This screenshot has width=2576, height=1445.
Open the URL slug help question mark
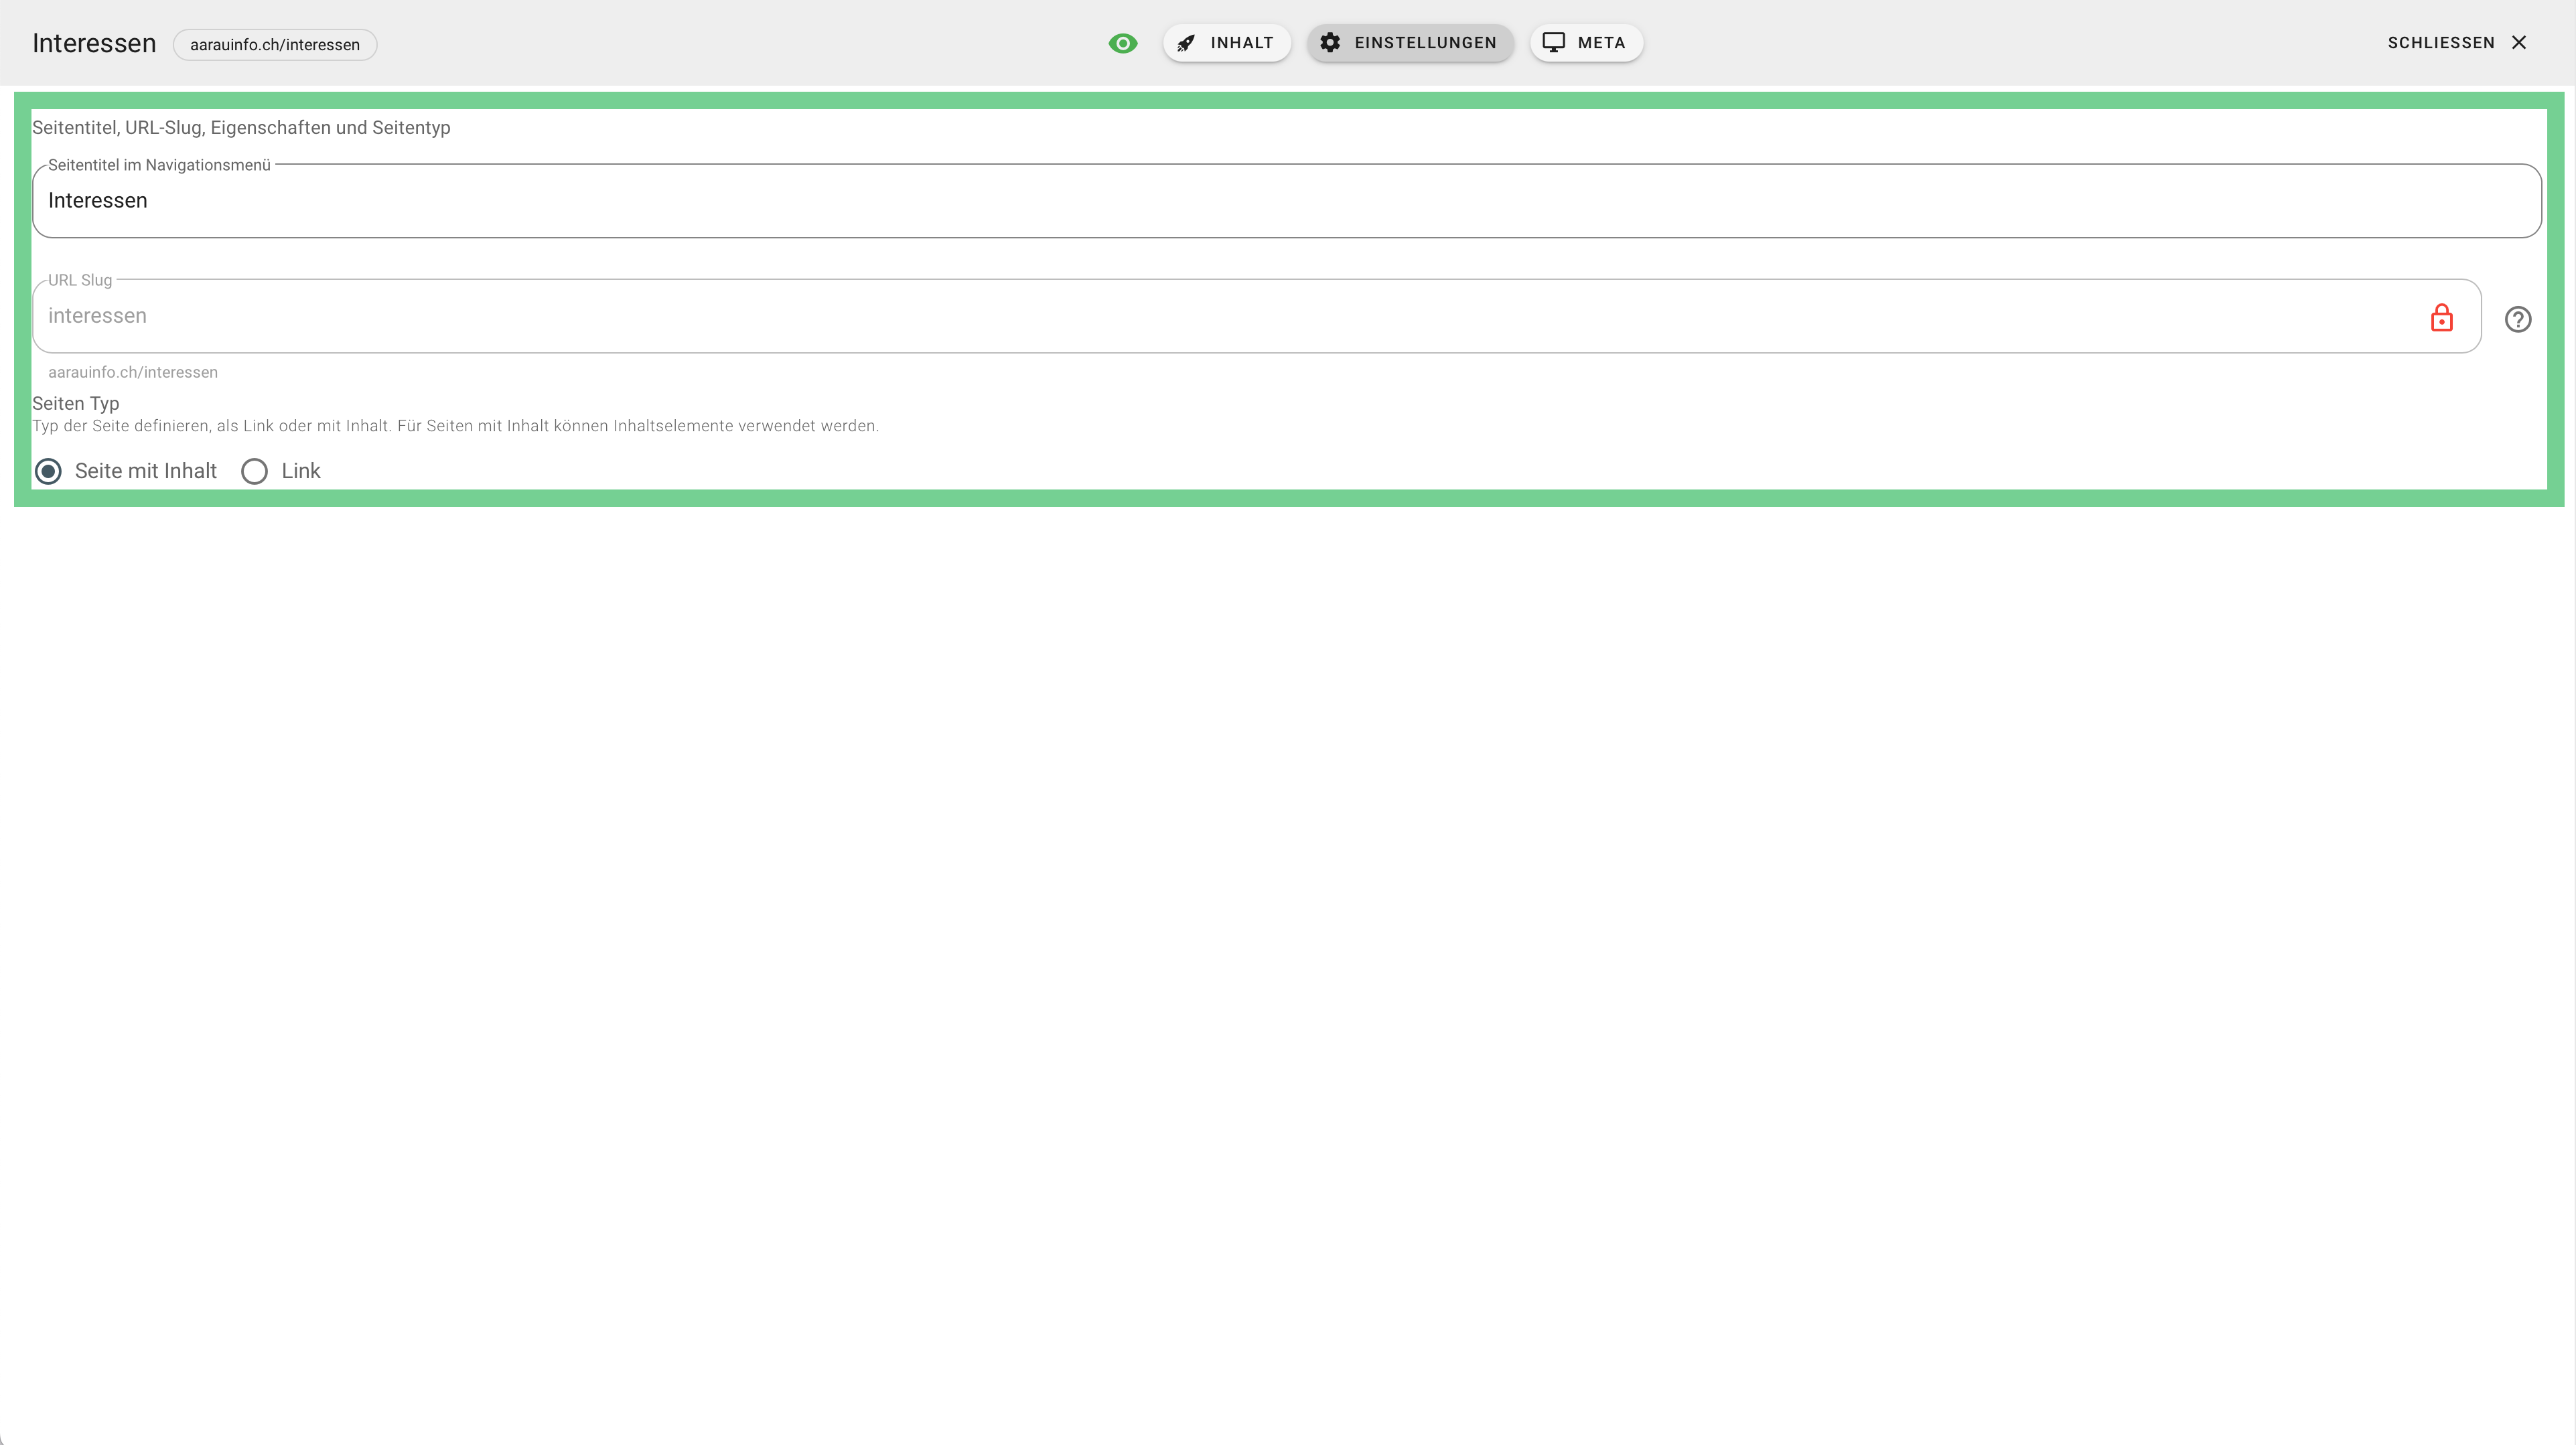[x=2517, y=319]
